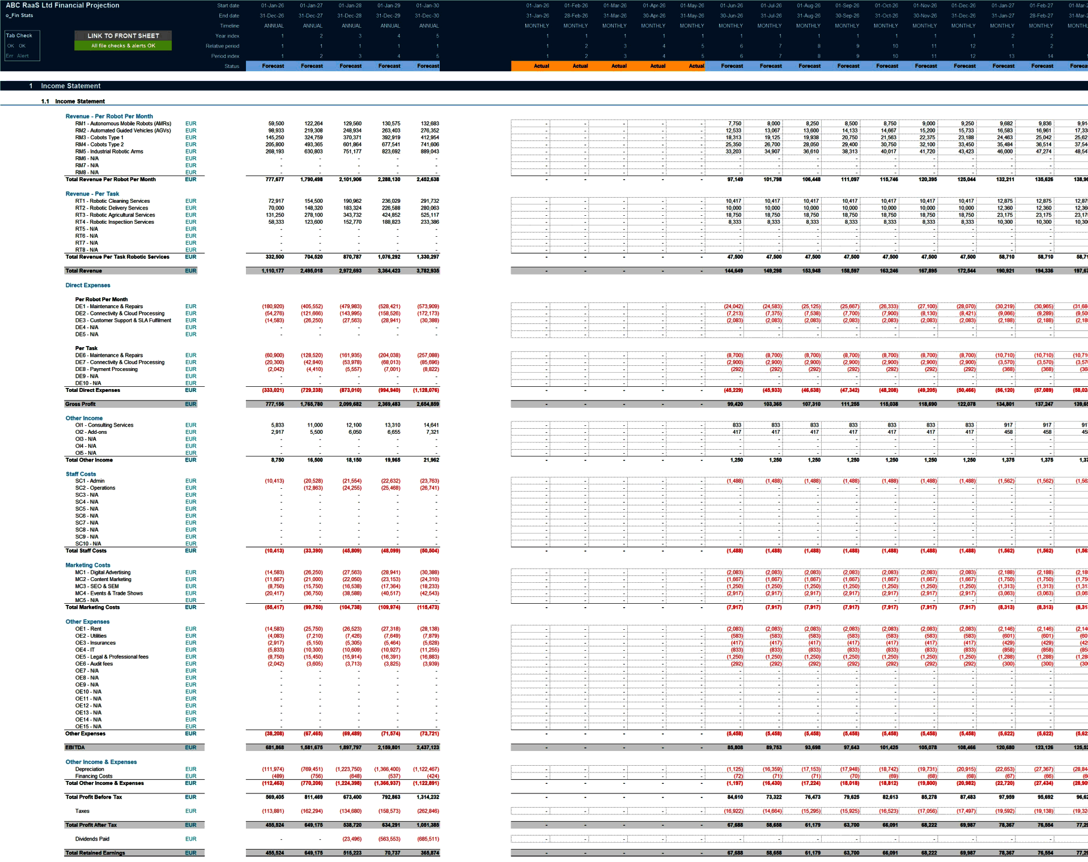Click the Other Income heading
This screenshot has height=862, width=1088.
coord(84,418)
